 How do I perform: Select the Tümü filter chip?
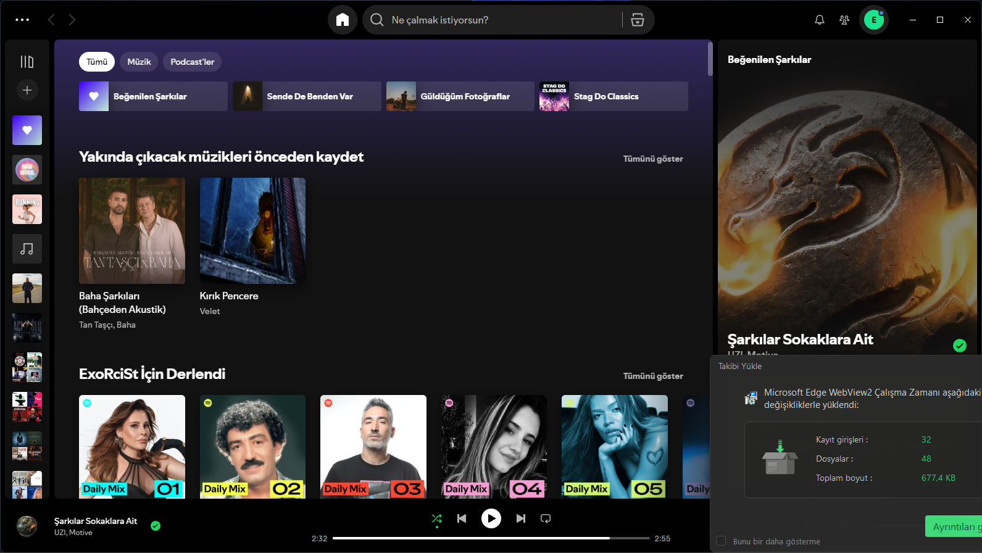click(x=97, y=62)
